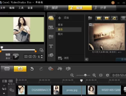
Task: Switch to Storyboard view
Action: pyautogui.click(x=7, y=69)
